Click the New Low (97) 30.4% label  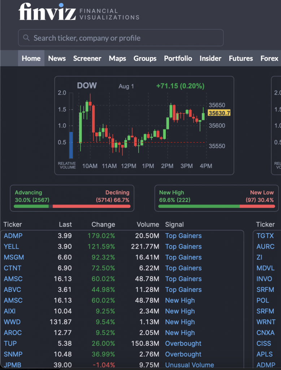coord(260,196)
